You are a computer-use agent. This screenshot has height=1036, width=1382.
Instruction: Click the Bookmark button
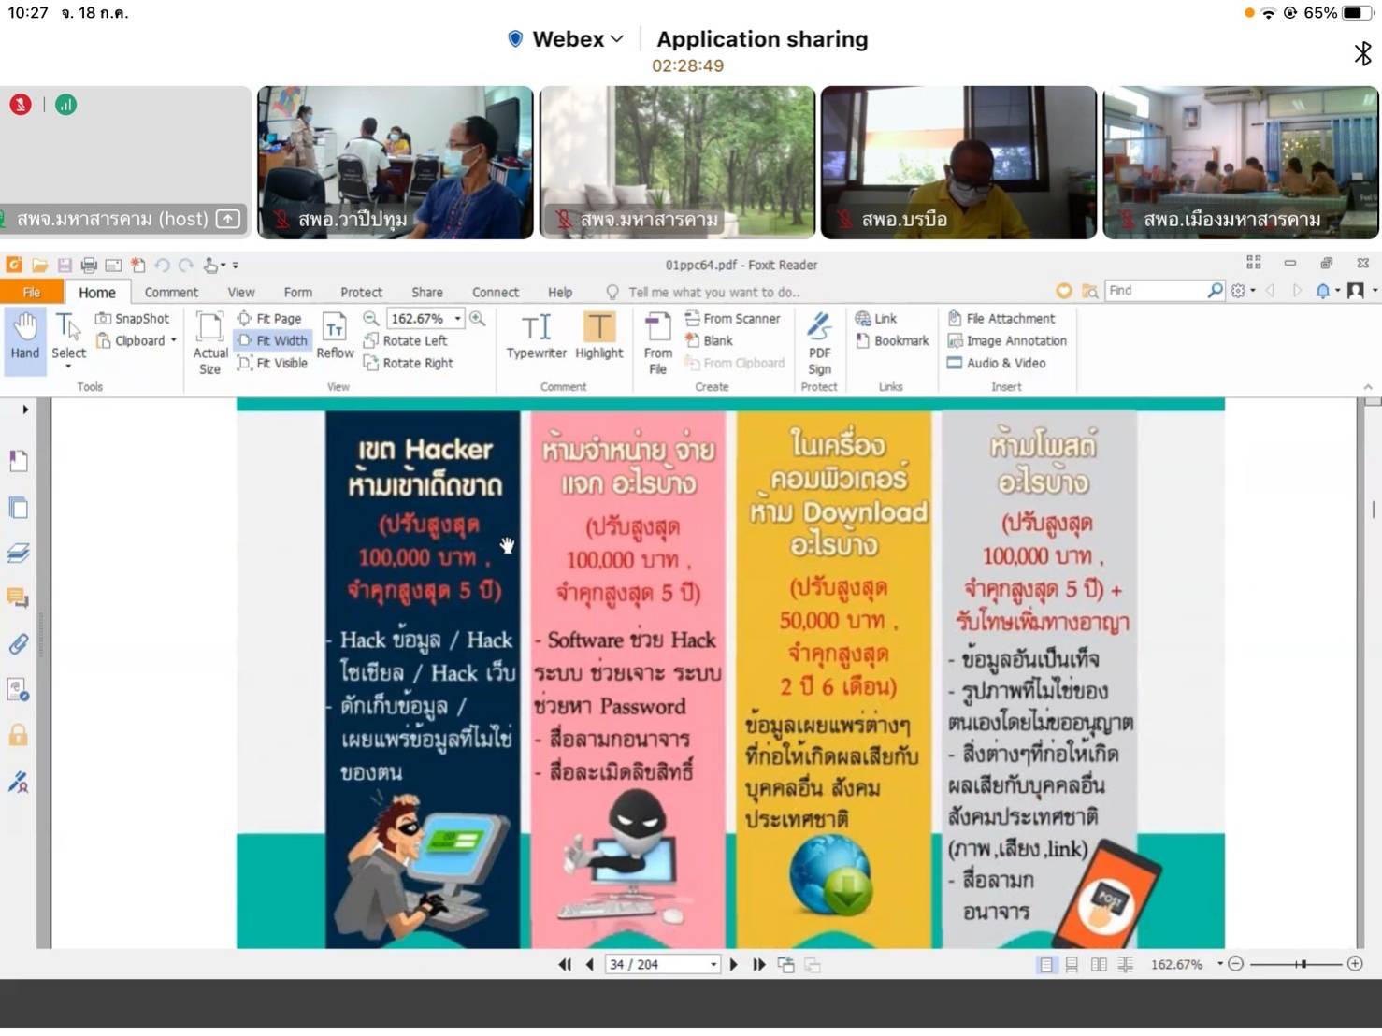click(x=892, y=340)
